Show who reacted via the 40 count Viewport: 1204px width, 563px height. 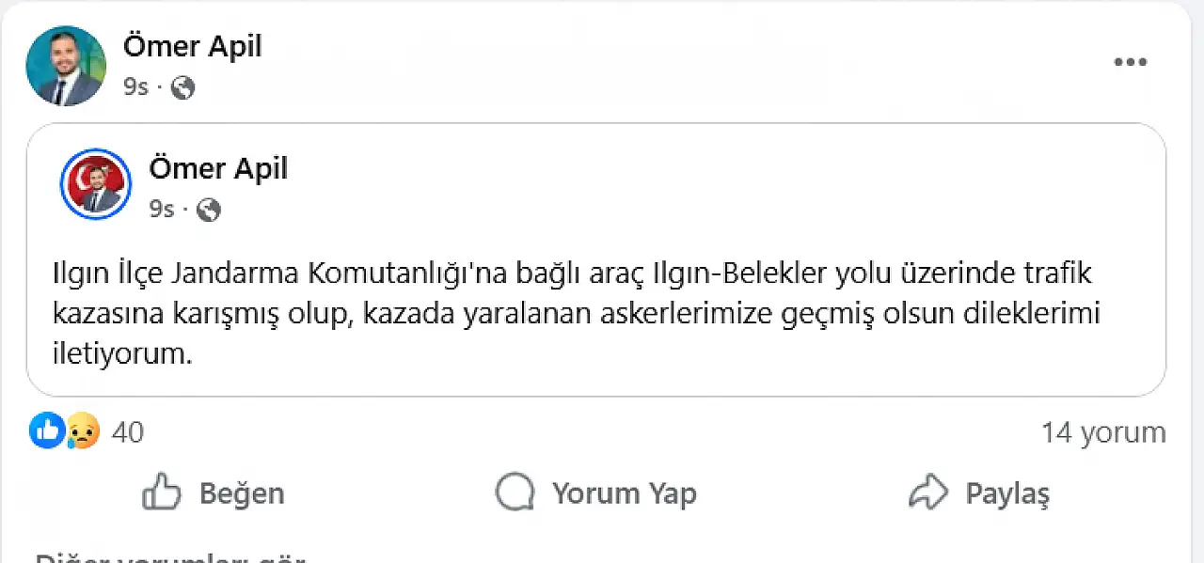click(128, 432)
